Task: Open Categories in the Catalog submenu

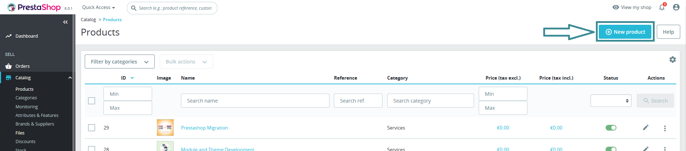Action: [26, 98]
